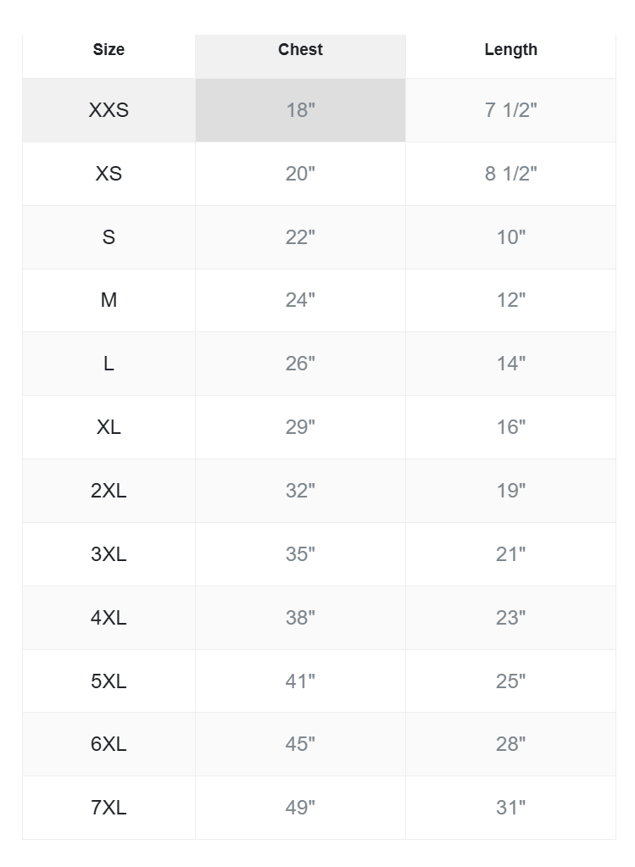Screen dimensions: 635x867
Task: Click the Chest column header
Action: click(300, 50)
